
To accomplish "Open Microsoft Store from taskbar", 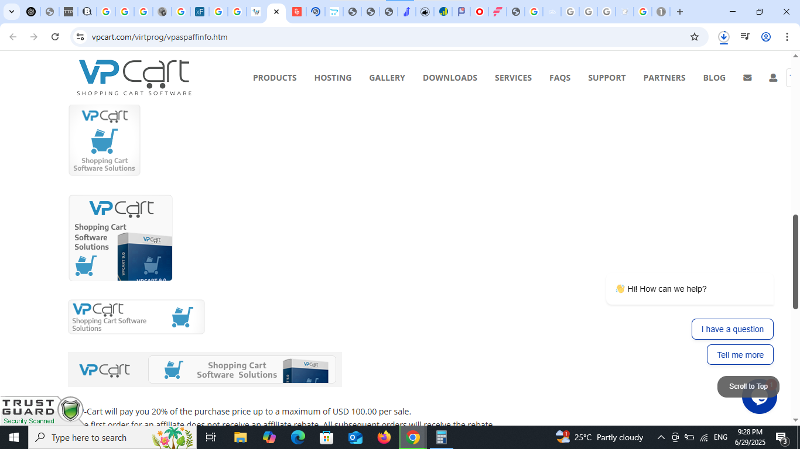I will pos(327,437).
